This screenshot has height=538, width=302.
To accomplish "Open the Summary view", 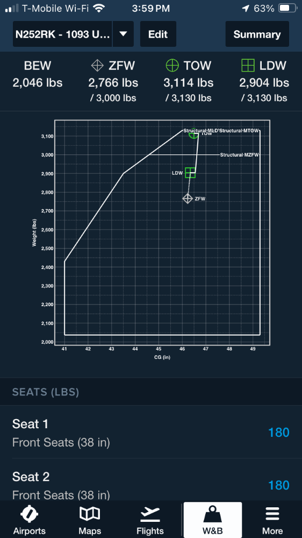I will coord(257,34).
